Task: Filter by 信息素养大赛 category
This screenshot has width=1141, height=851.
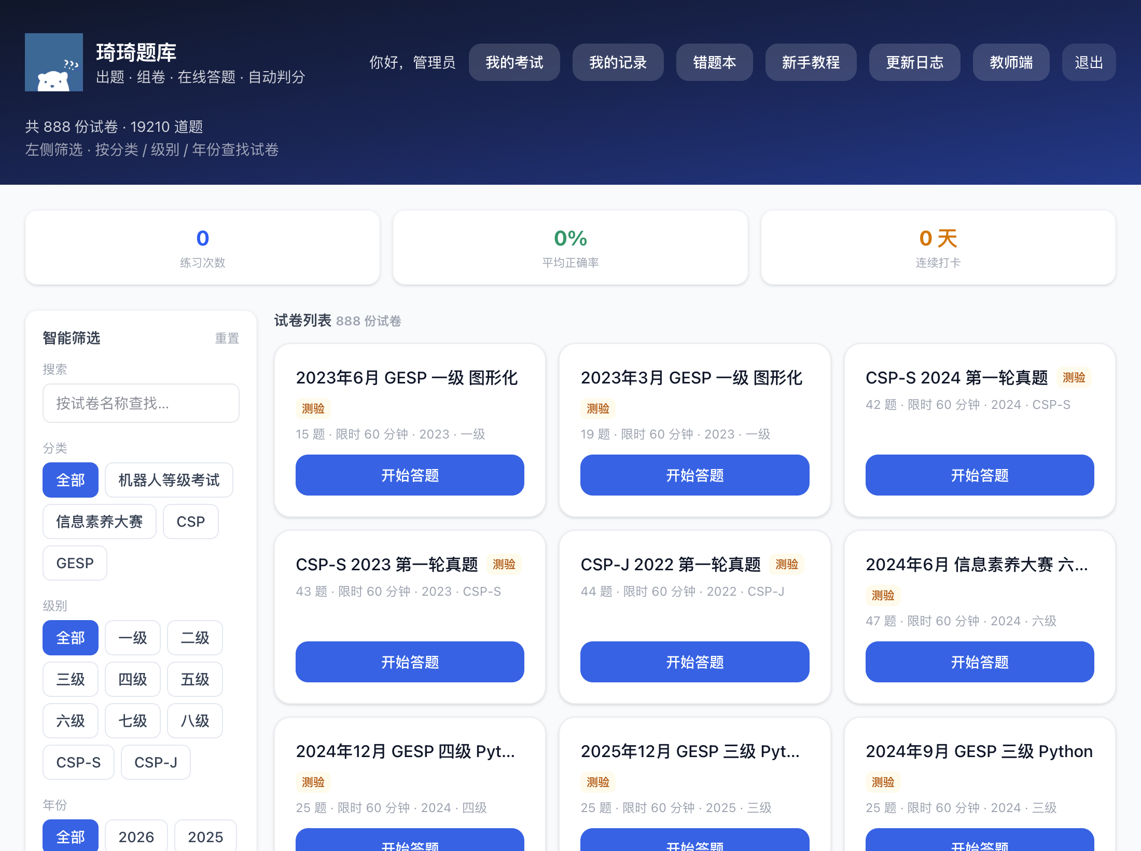Action: pyautogui.click(x=100, y=521)
